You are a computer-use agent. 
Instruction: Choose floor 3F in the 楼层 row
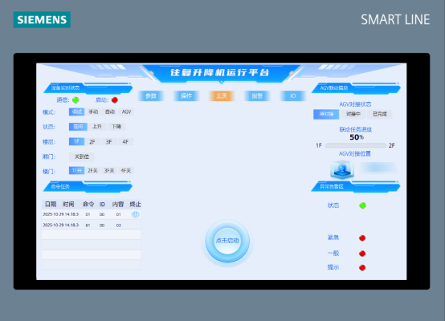pyautogui.click(x=109, y=141)
